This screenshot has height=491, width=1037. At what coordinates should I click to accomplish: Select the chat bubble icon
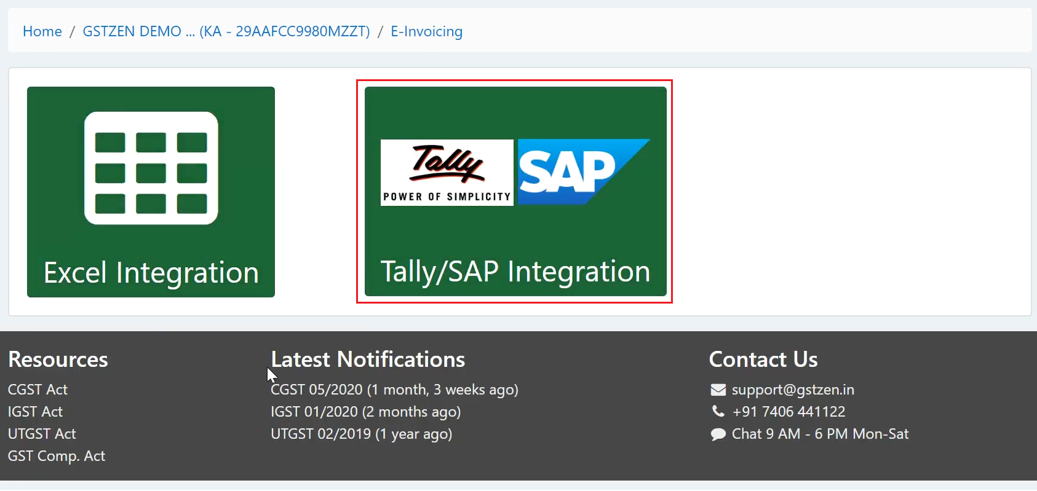[718, 434]
